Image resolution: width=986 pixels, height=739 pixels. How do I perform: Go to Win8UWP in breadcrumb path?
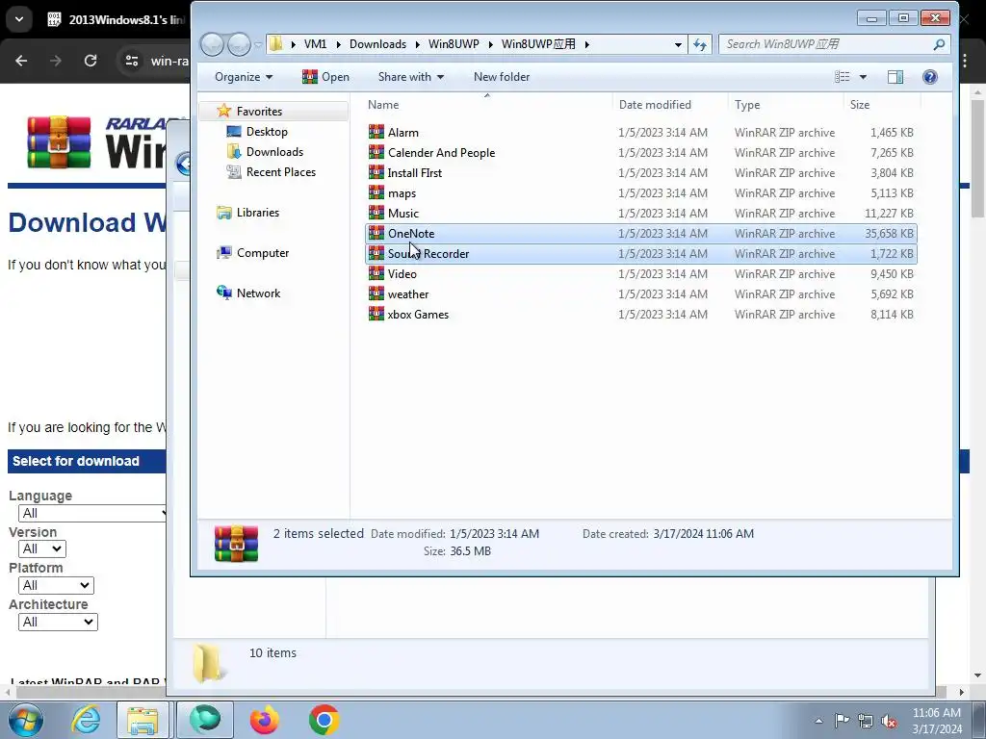pos(454,44)
